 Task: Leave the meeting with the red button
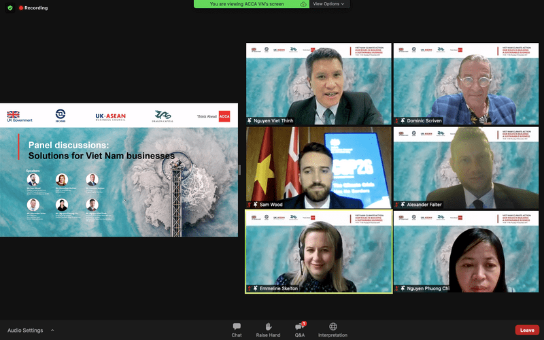coord(526,330)
